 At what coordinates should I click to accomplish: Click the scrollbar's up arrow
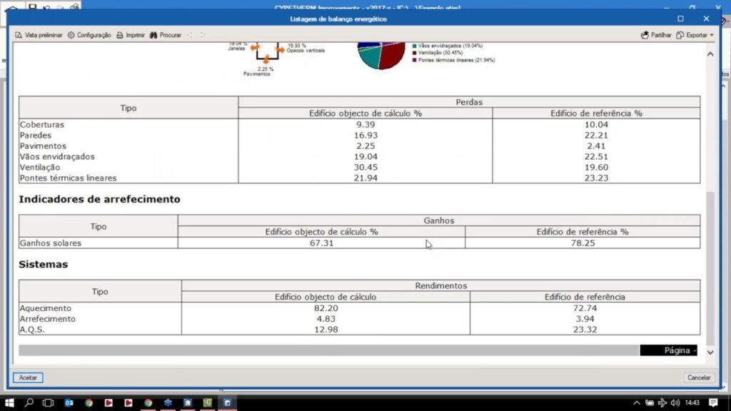[x=710, y=54]
